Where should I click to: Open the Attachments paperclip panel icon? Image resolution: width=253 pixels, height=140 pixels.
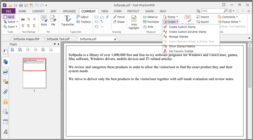tap(5, 92)
